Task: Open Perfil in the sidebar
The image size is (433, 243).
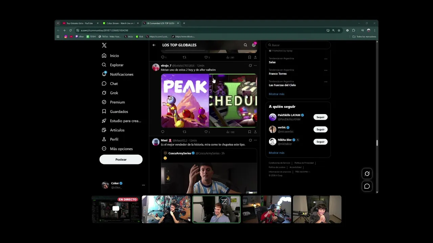Action: (110, 139)
